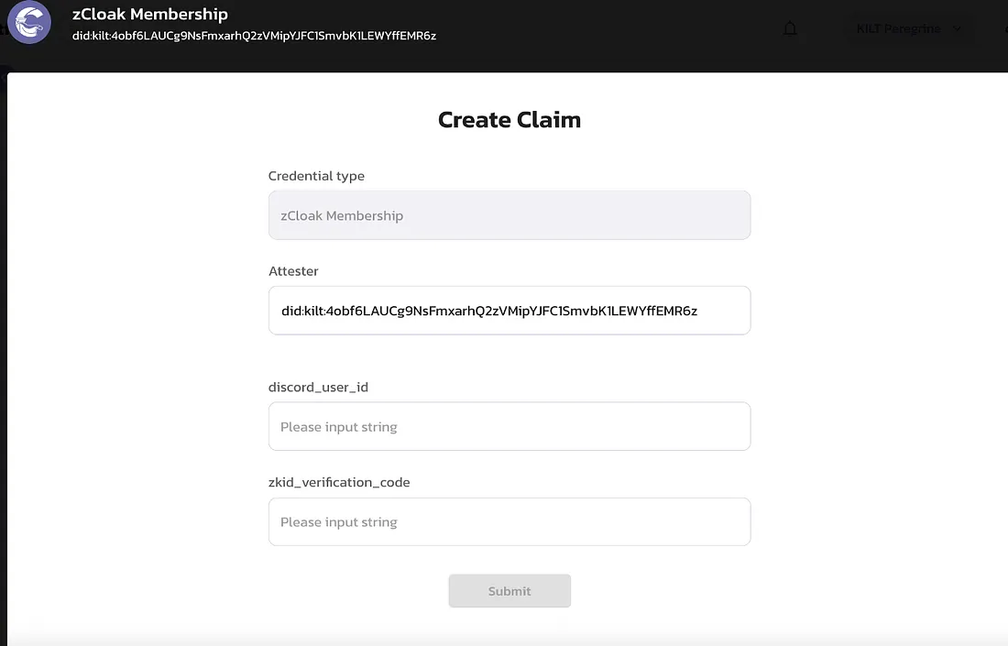Open the notifications bell

790,28
